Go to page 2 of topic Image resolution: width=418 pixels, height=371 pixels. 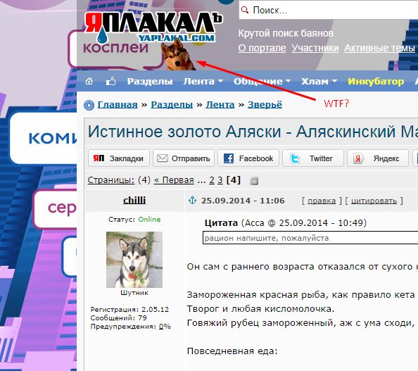[212, 180]
